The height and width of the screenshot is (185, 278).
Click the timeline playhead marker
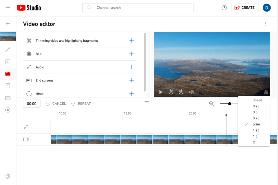click(226, 115)
